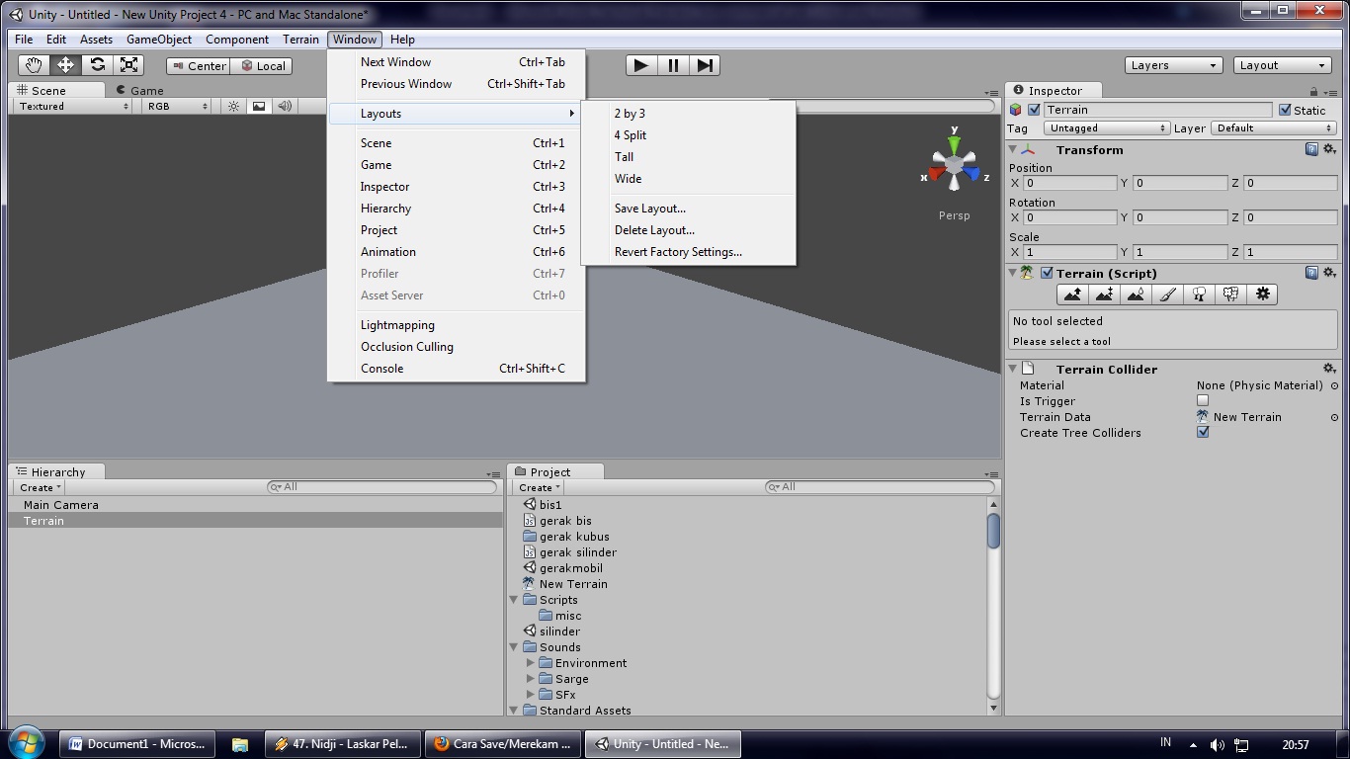The image size is (1350, 759).
Task: Toggle scene audio speaker icon
Action: tap(285, 106)
